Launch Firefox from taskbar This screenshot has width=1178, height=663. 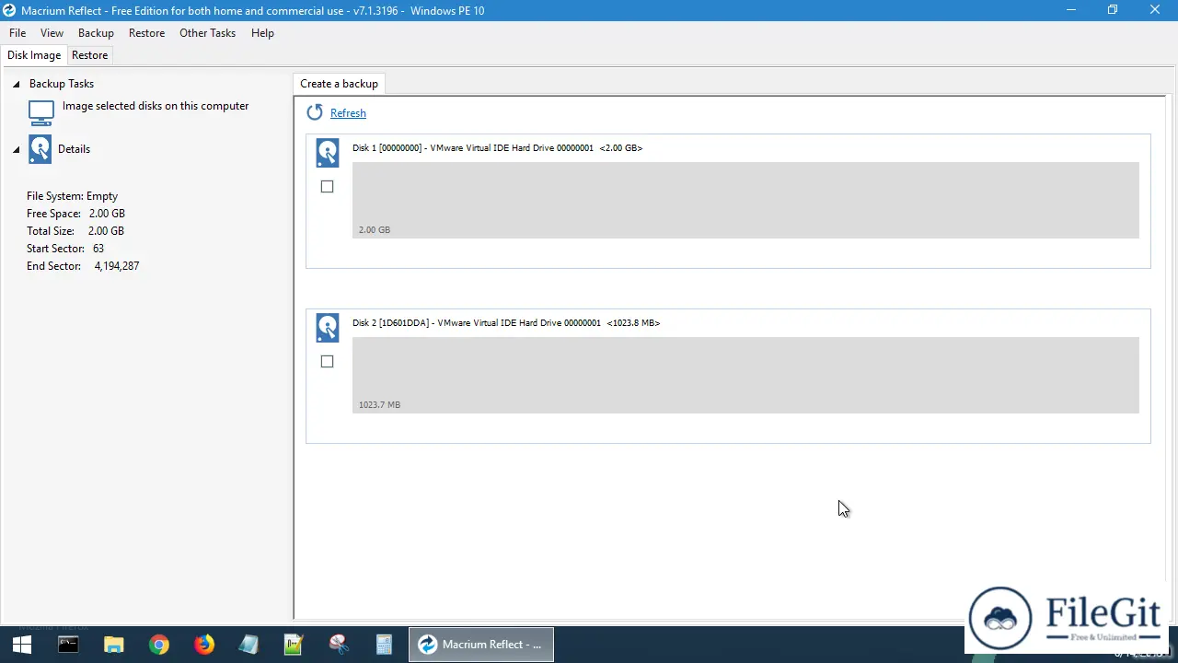204,645
